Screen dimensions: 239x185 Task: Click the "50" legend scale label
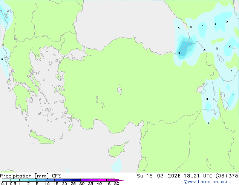point(116,183)
